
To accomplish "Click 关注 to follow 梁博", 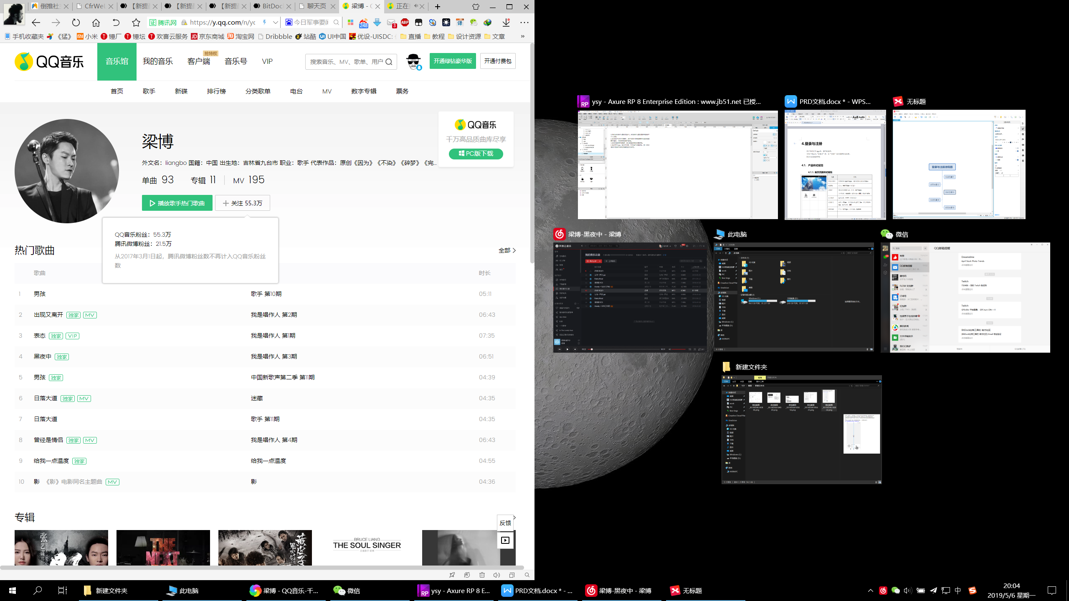I will pyautogui.click(x=242, y=203).
